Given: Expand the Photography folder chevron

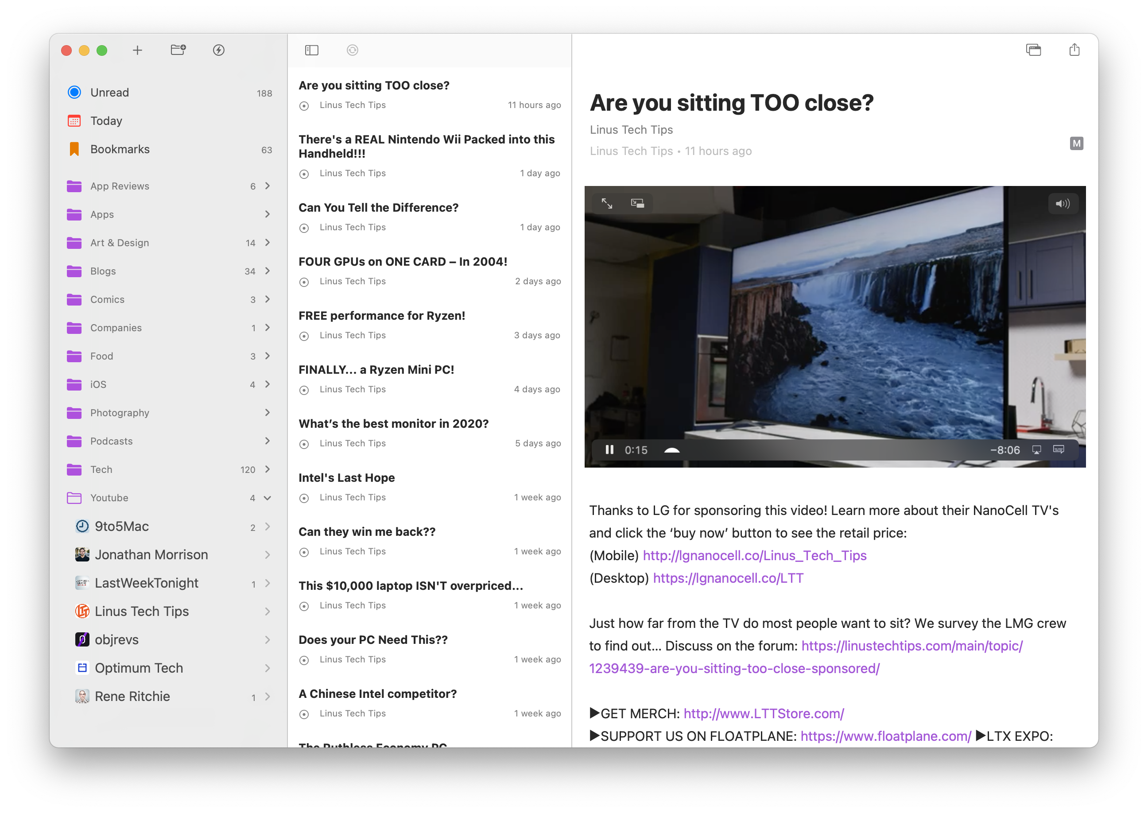Looking at the screenshot, I should click(x=268, y=413).
